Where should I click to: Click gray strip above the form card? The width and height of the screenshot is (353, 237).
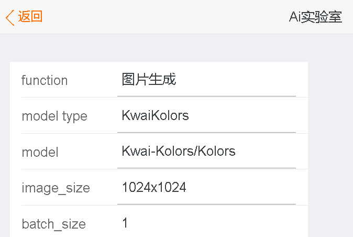[x=157, y=48]
